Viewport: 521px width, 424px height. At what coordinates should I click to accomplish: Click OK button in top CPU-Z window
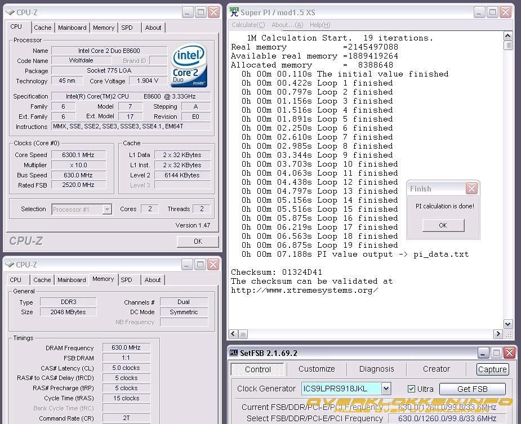pos(198,241)
